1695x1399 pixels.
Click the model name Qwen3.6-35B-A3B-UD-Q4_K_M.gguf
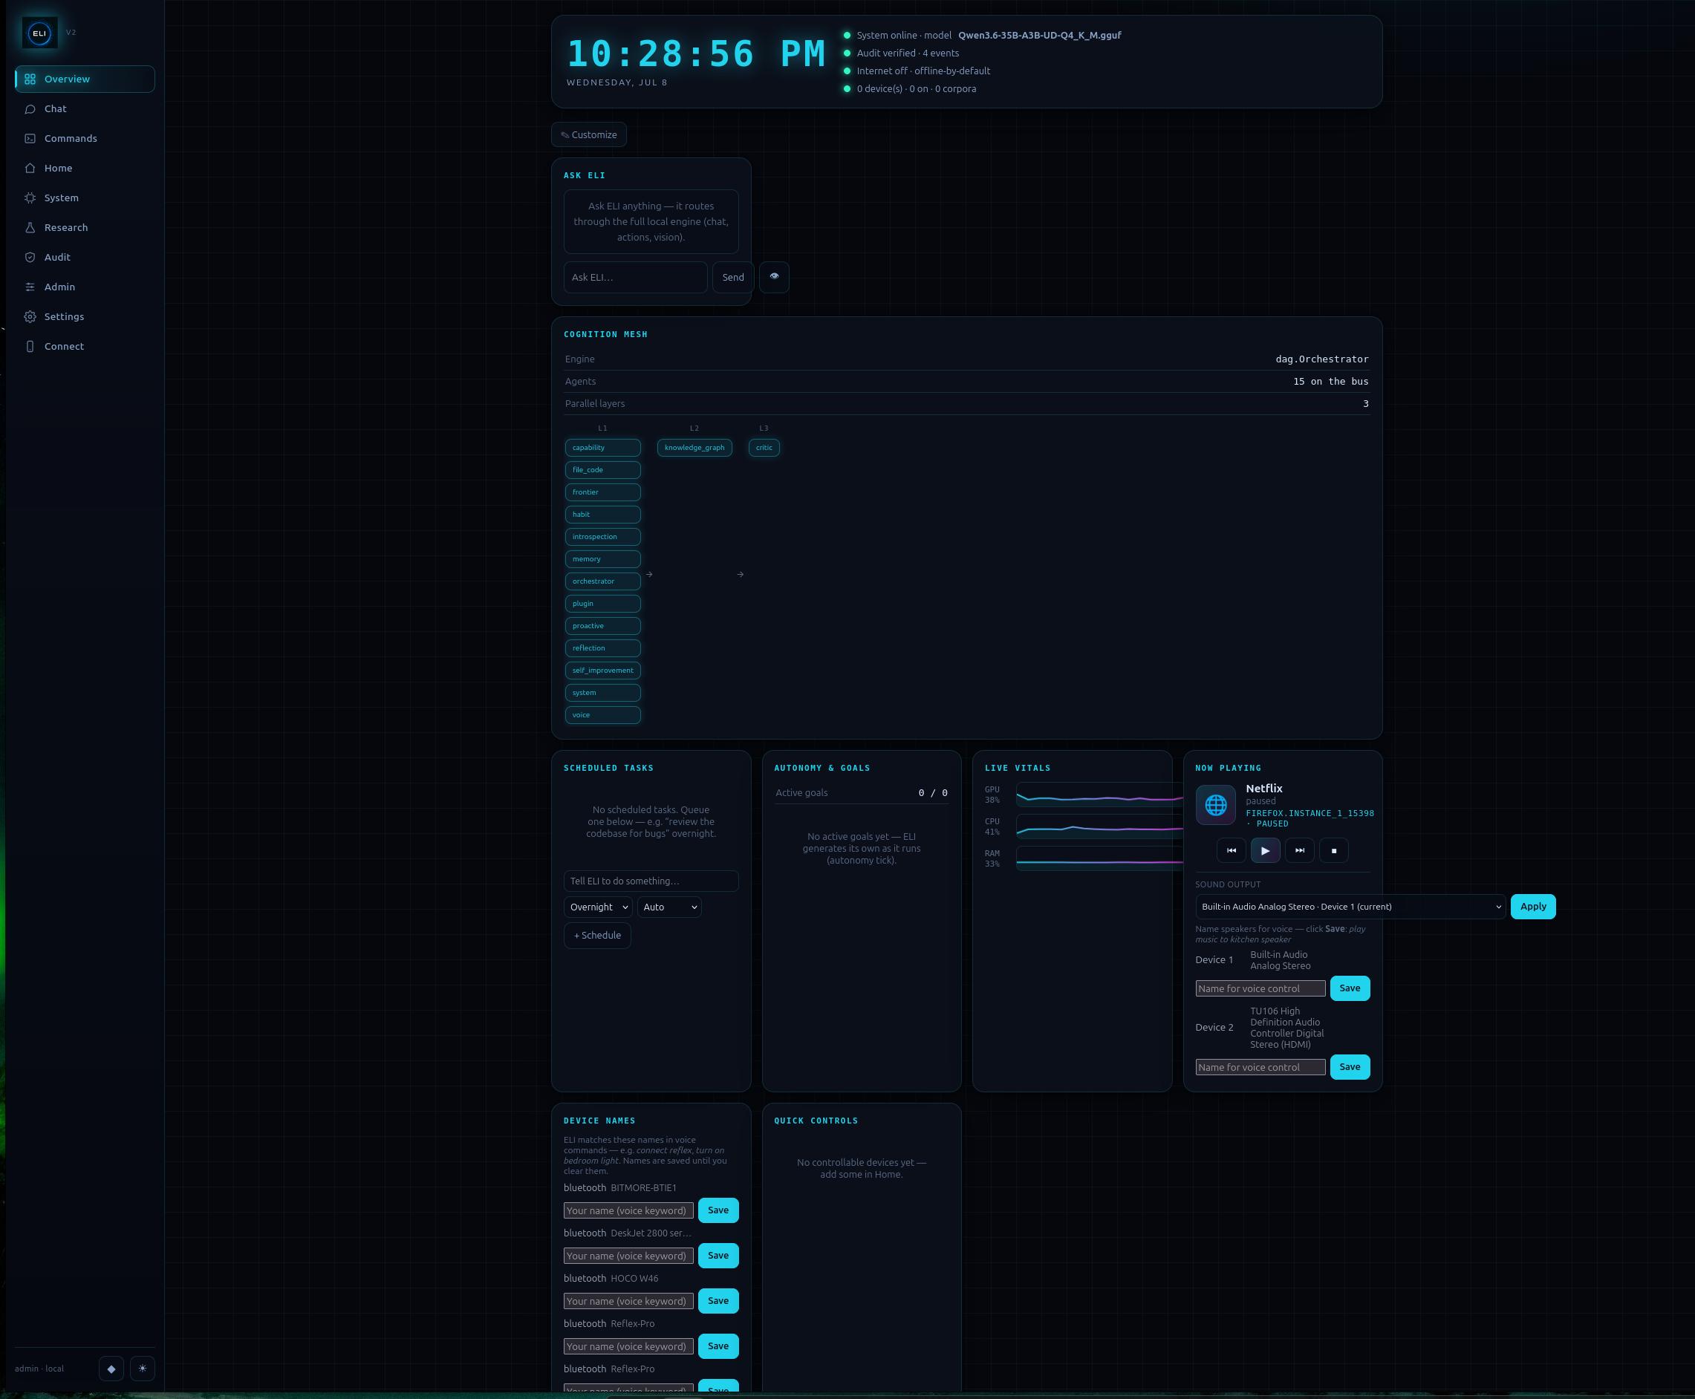(x=1040, y=36)
